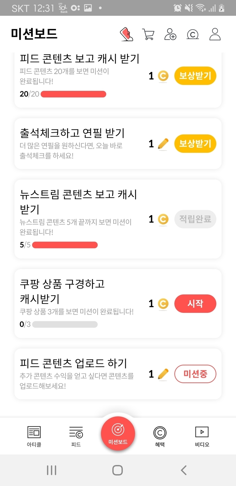Viewport: 236px width, 486px height.
Task: Tap 미션중 on 피드 콘텐츠 업로드 하기
Action: click(195, 374)
